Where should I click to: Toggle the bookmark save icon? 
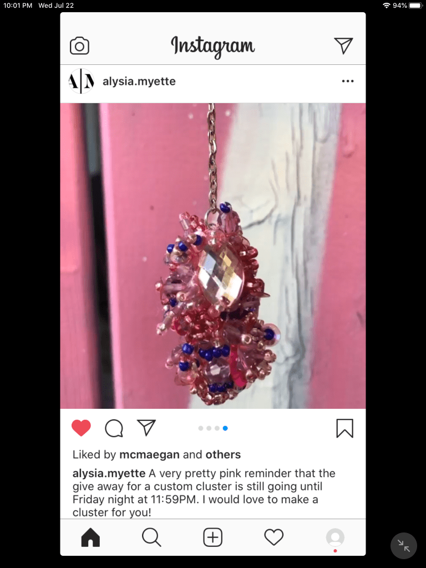tap(344, 428)
